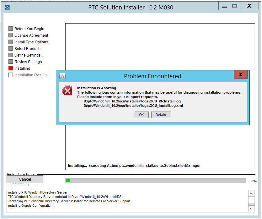
Task: Click OK in Problem Encountered dialog
Action: [142, 115]
